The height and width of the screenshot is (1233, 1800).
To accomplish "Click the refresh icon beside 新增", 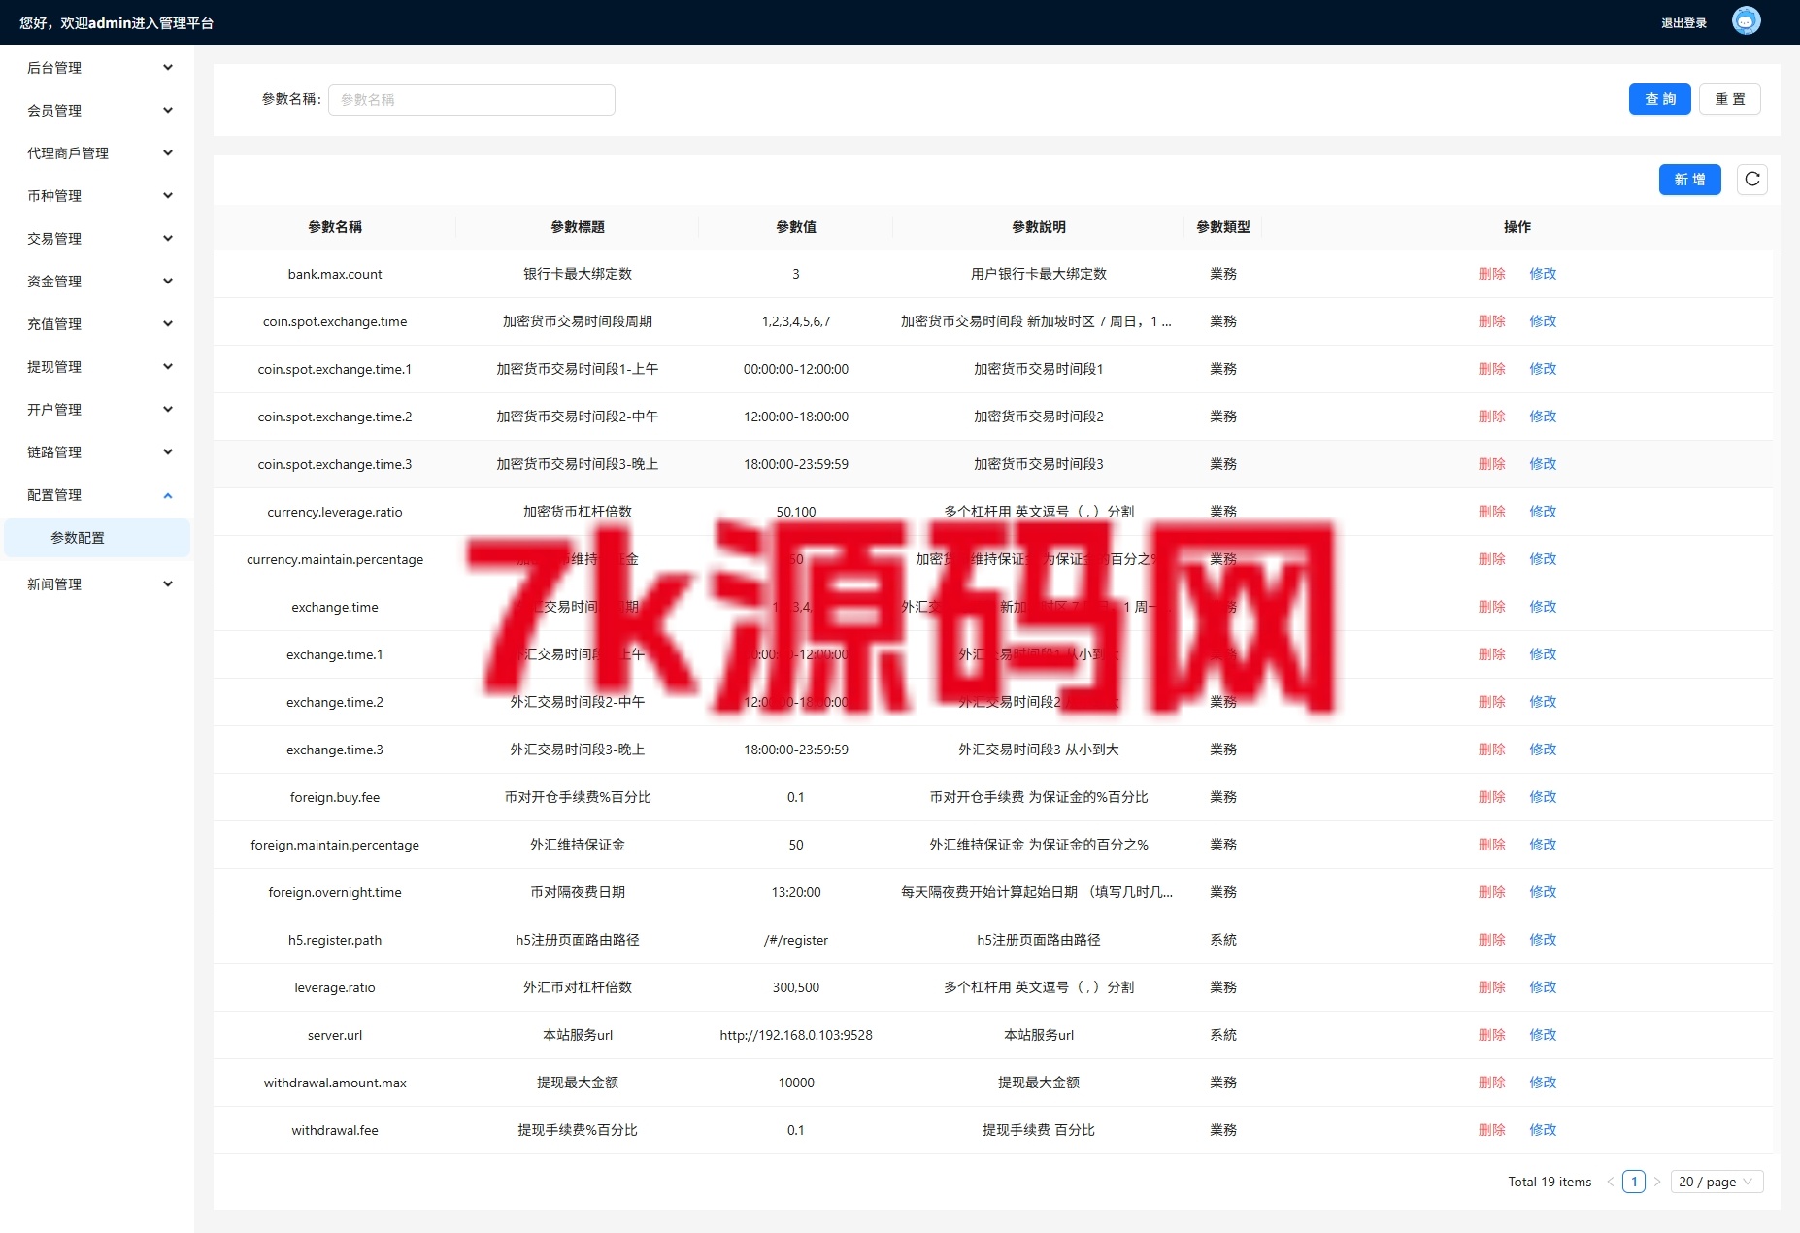I will (x=1751, y=179).
